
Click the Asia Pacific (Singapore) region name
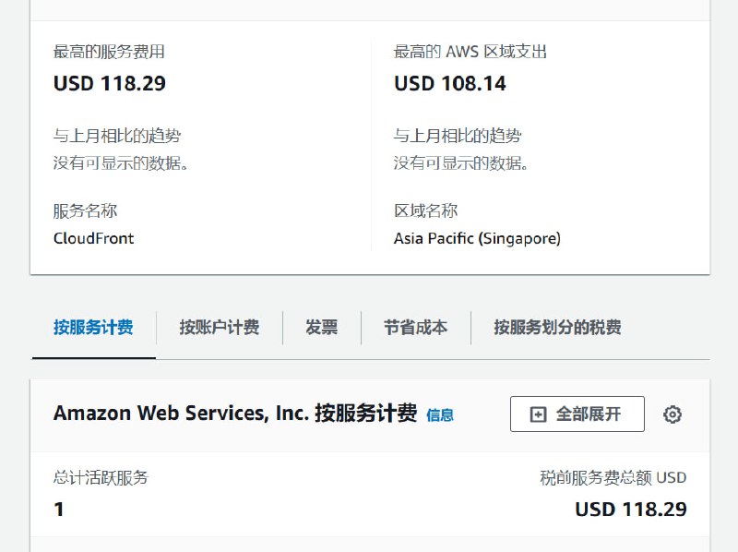click(x=477, y=238)
